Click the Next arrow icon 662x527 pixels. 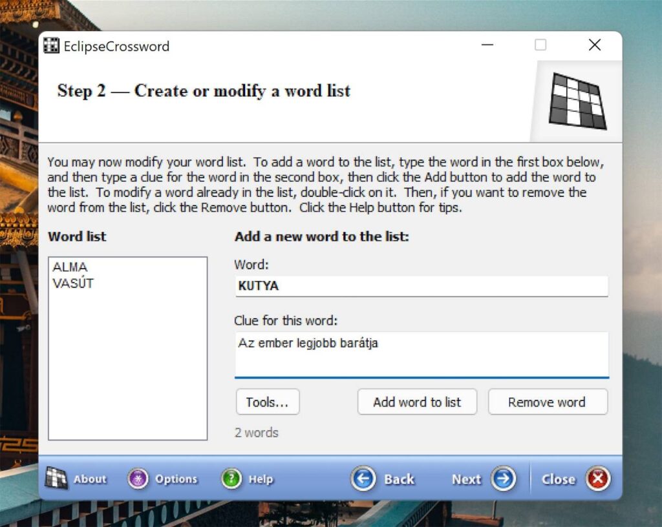tap(503, 479)
